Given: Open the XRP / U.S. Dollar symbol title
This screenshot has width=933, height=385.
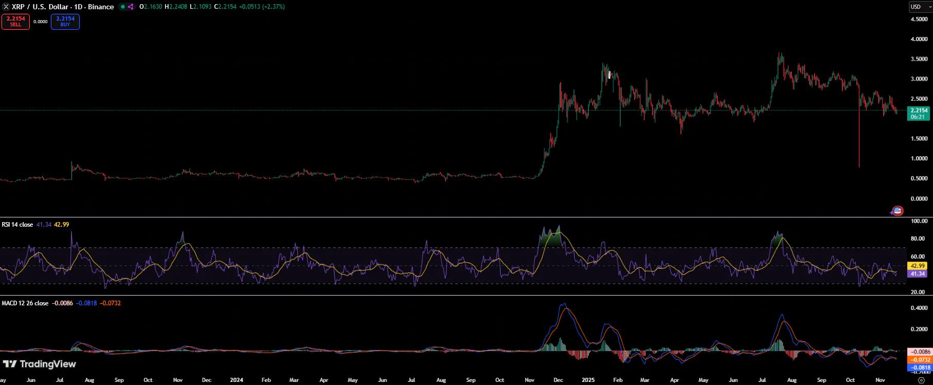Looking at the screenshot, I should pos(63,7).
